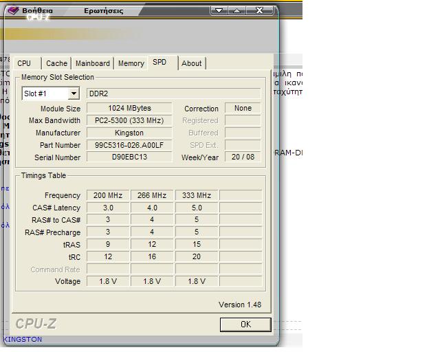
Task: Click the Max Bandwidth value PC2-5300 (333 MHz)
Action: 129,121
